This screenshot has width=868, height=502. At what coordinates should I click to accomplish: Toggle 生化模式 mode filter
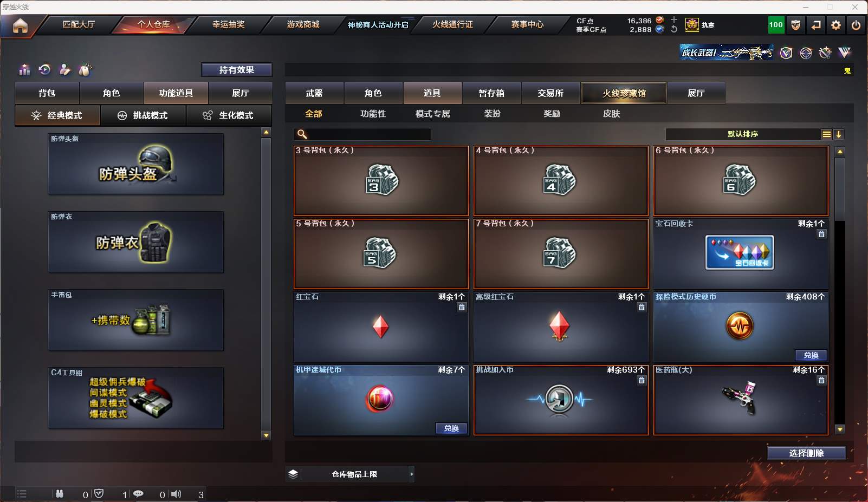point(229,115)
